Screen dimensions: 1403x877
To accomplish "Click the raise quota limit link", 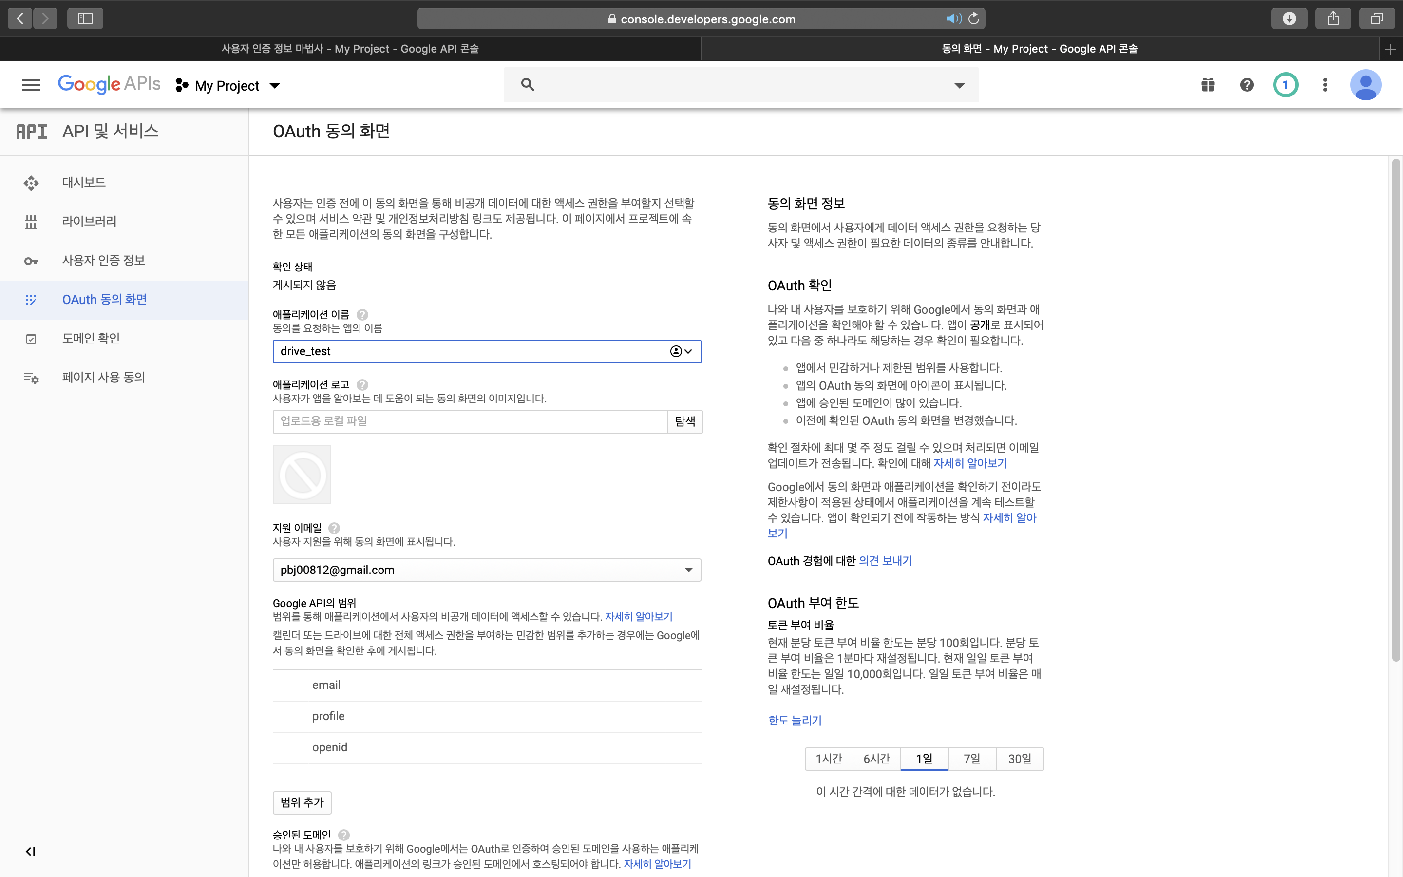I will [x=795, y=721].
